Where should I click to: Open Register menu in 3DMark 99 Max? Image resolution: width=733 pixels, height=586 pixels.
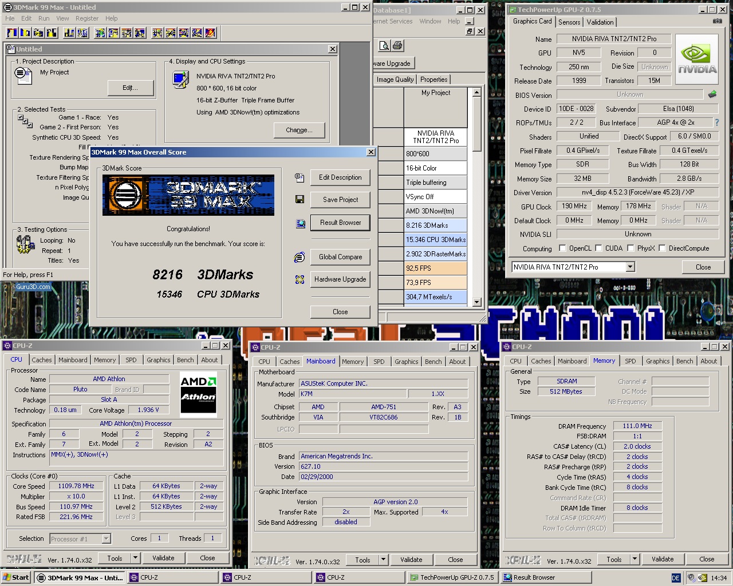(x=86, y=18)
